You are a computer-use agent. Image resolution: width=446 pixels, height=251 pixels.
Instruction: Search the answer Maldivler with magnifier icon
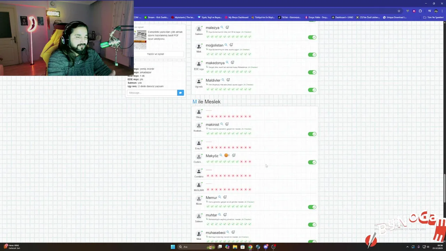[x=223, y=80]
